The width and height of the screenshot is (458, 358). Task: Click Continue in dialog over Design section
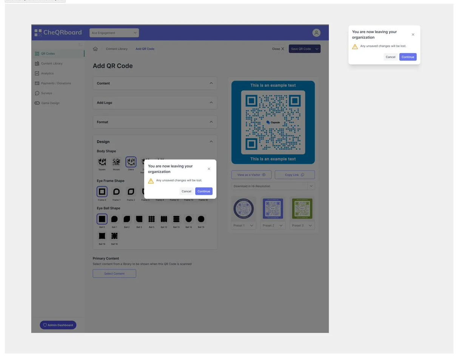(x=204, y=191)
